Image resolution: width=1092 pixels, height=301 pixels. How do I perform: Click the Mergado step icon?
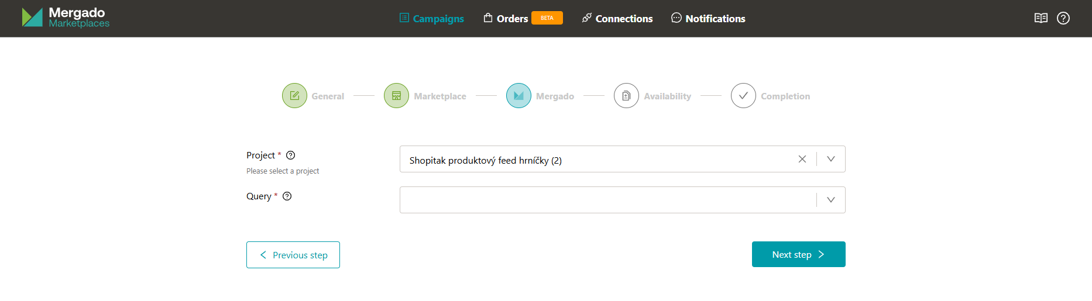(518, 96)
